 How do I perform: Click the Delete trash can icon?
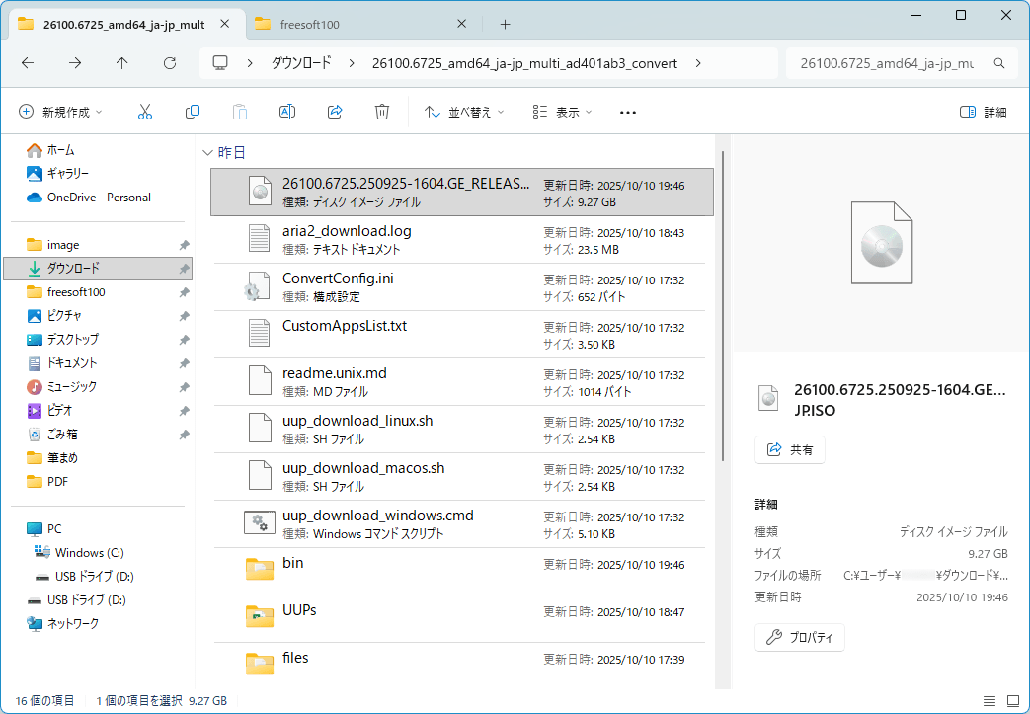point(382,113)
